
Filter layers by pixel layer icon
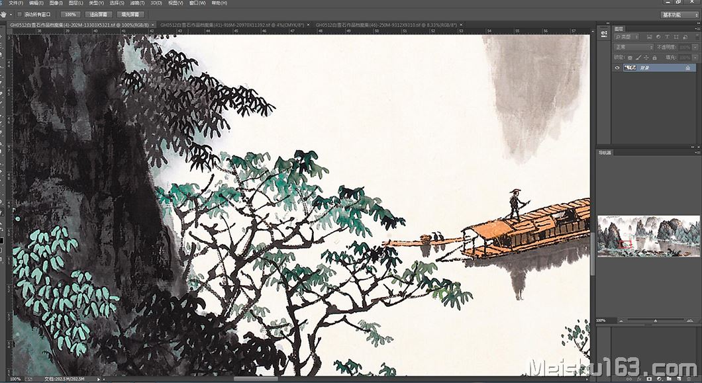point(650,36)
